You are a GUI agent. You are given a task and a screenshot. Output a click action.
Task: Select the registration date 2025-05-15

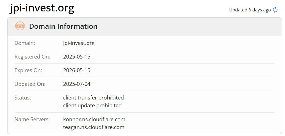coord(77,57)
